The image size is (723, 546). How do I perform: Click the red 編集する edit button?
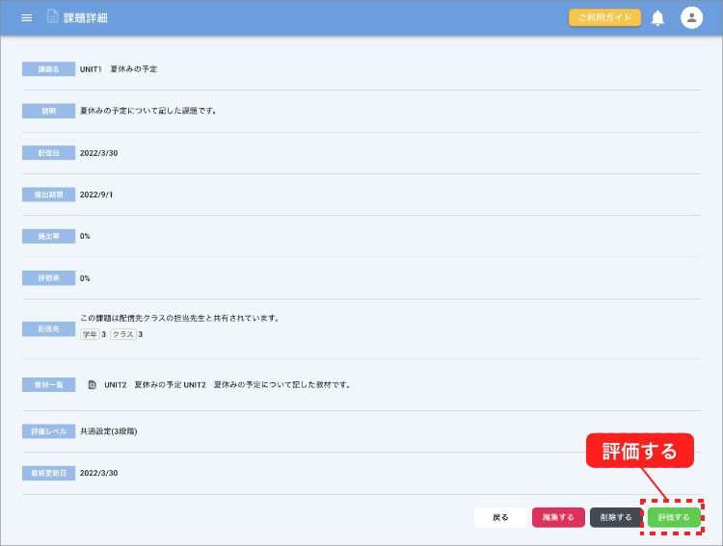(558, 517)
